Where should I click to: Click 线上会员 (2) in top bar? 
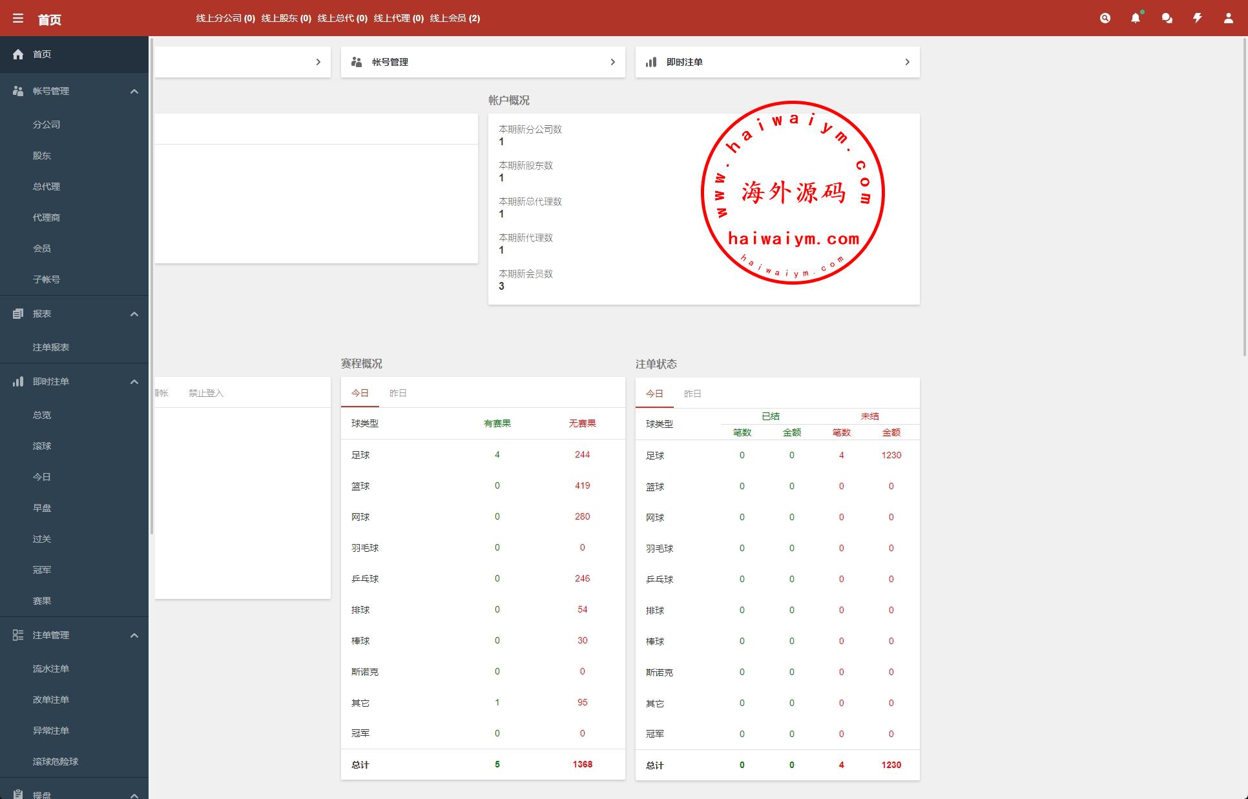[455, 18]
